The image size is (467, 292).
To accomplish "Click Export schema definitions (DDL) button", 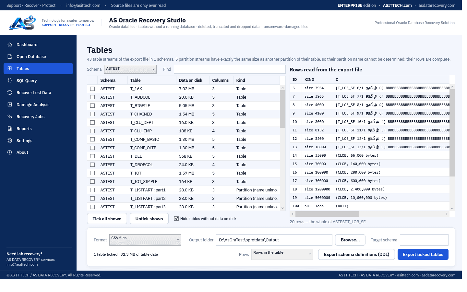I will coord(356,254).
